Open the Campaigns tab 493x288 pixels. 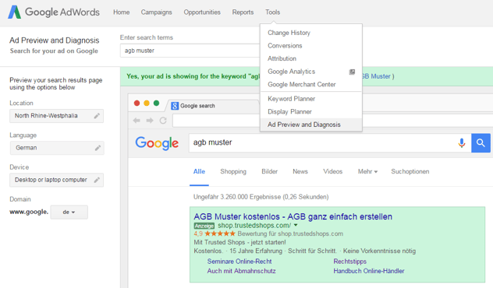click(x=156, y=12)
